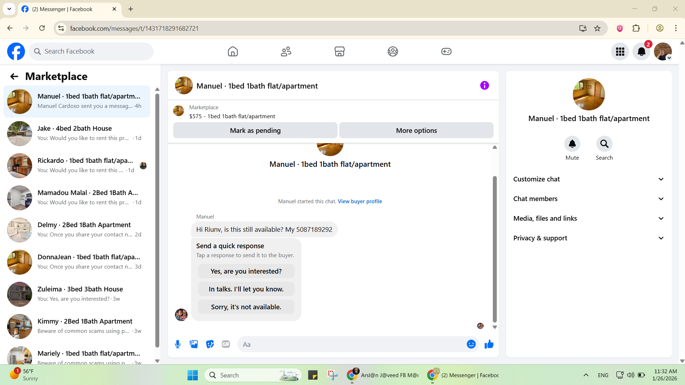Screen dimensions: 685x385
Task: Open Chrome three-dot menu
Action: (676, 28)
